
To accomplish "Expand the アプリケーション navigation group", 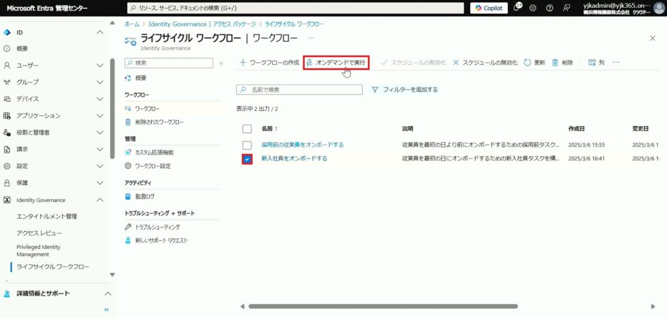I will point(100,116).
